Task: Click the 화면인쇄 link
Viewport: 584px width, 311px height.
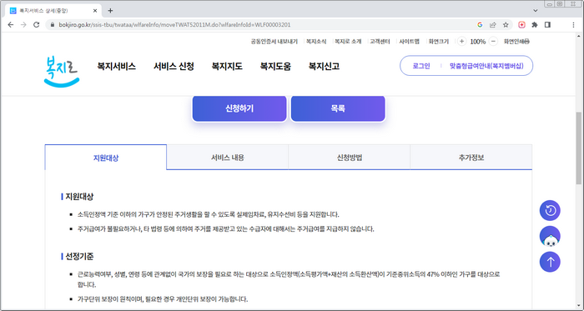Action: (516, 42)
